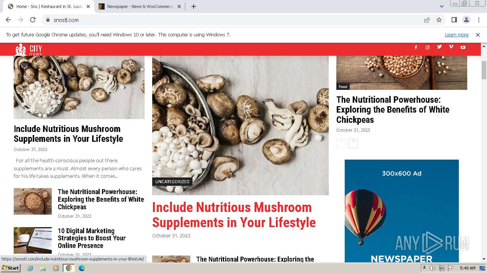This screenshot has width=487, height=273.
Task: Open the Windows Start menu
Action: click(x=11, y=268)
